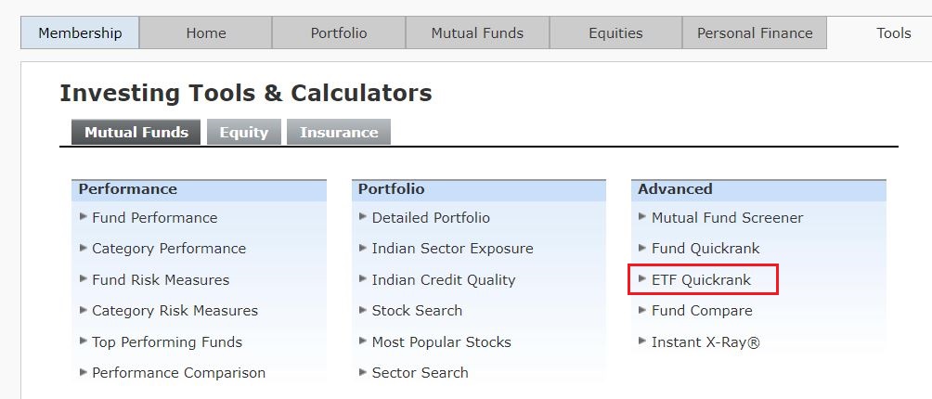Switch to the Portfolio navigation tab

click(339, 32)
